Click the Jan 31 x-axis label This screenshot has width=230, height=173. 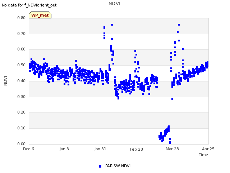100,149
